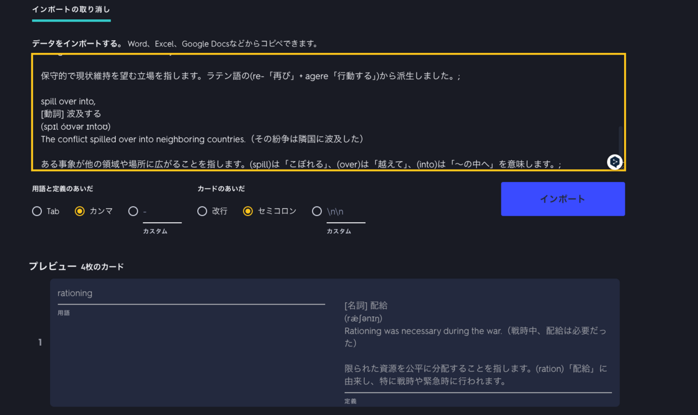Choose 改行 as the card separator
The height and width of the screenshot is (415, 698).
tap(202, 212)
